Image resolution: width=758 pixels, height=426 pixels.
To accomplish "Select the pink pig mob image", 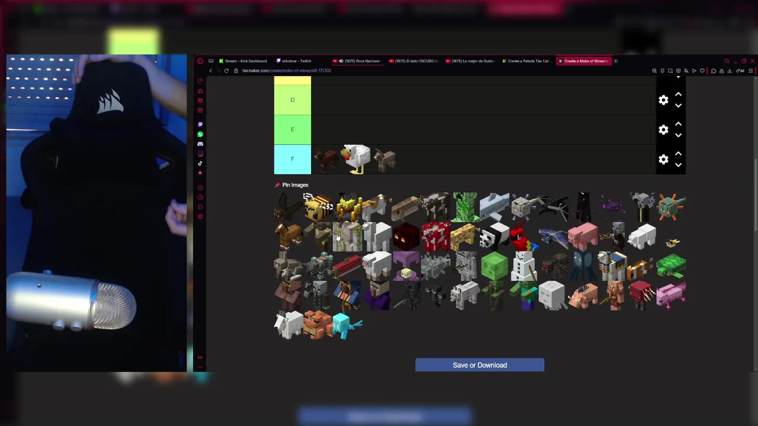I will pyautogui.click(x=583, y=236).
